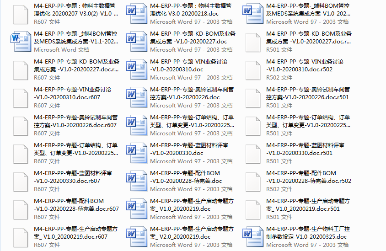386x251 pixels.
Task: Click Word icon for 蓝图材料评审 .doc file
Action: point(137,154)
